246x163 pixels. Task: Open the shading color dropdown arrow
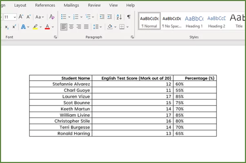coord(116,27)
